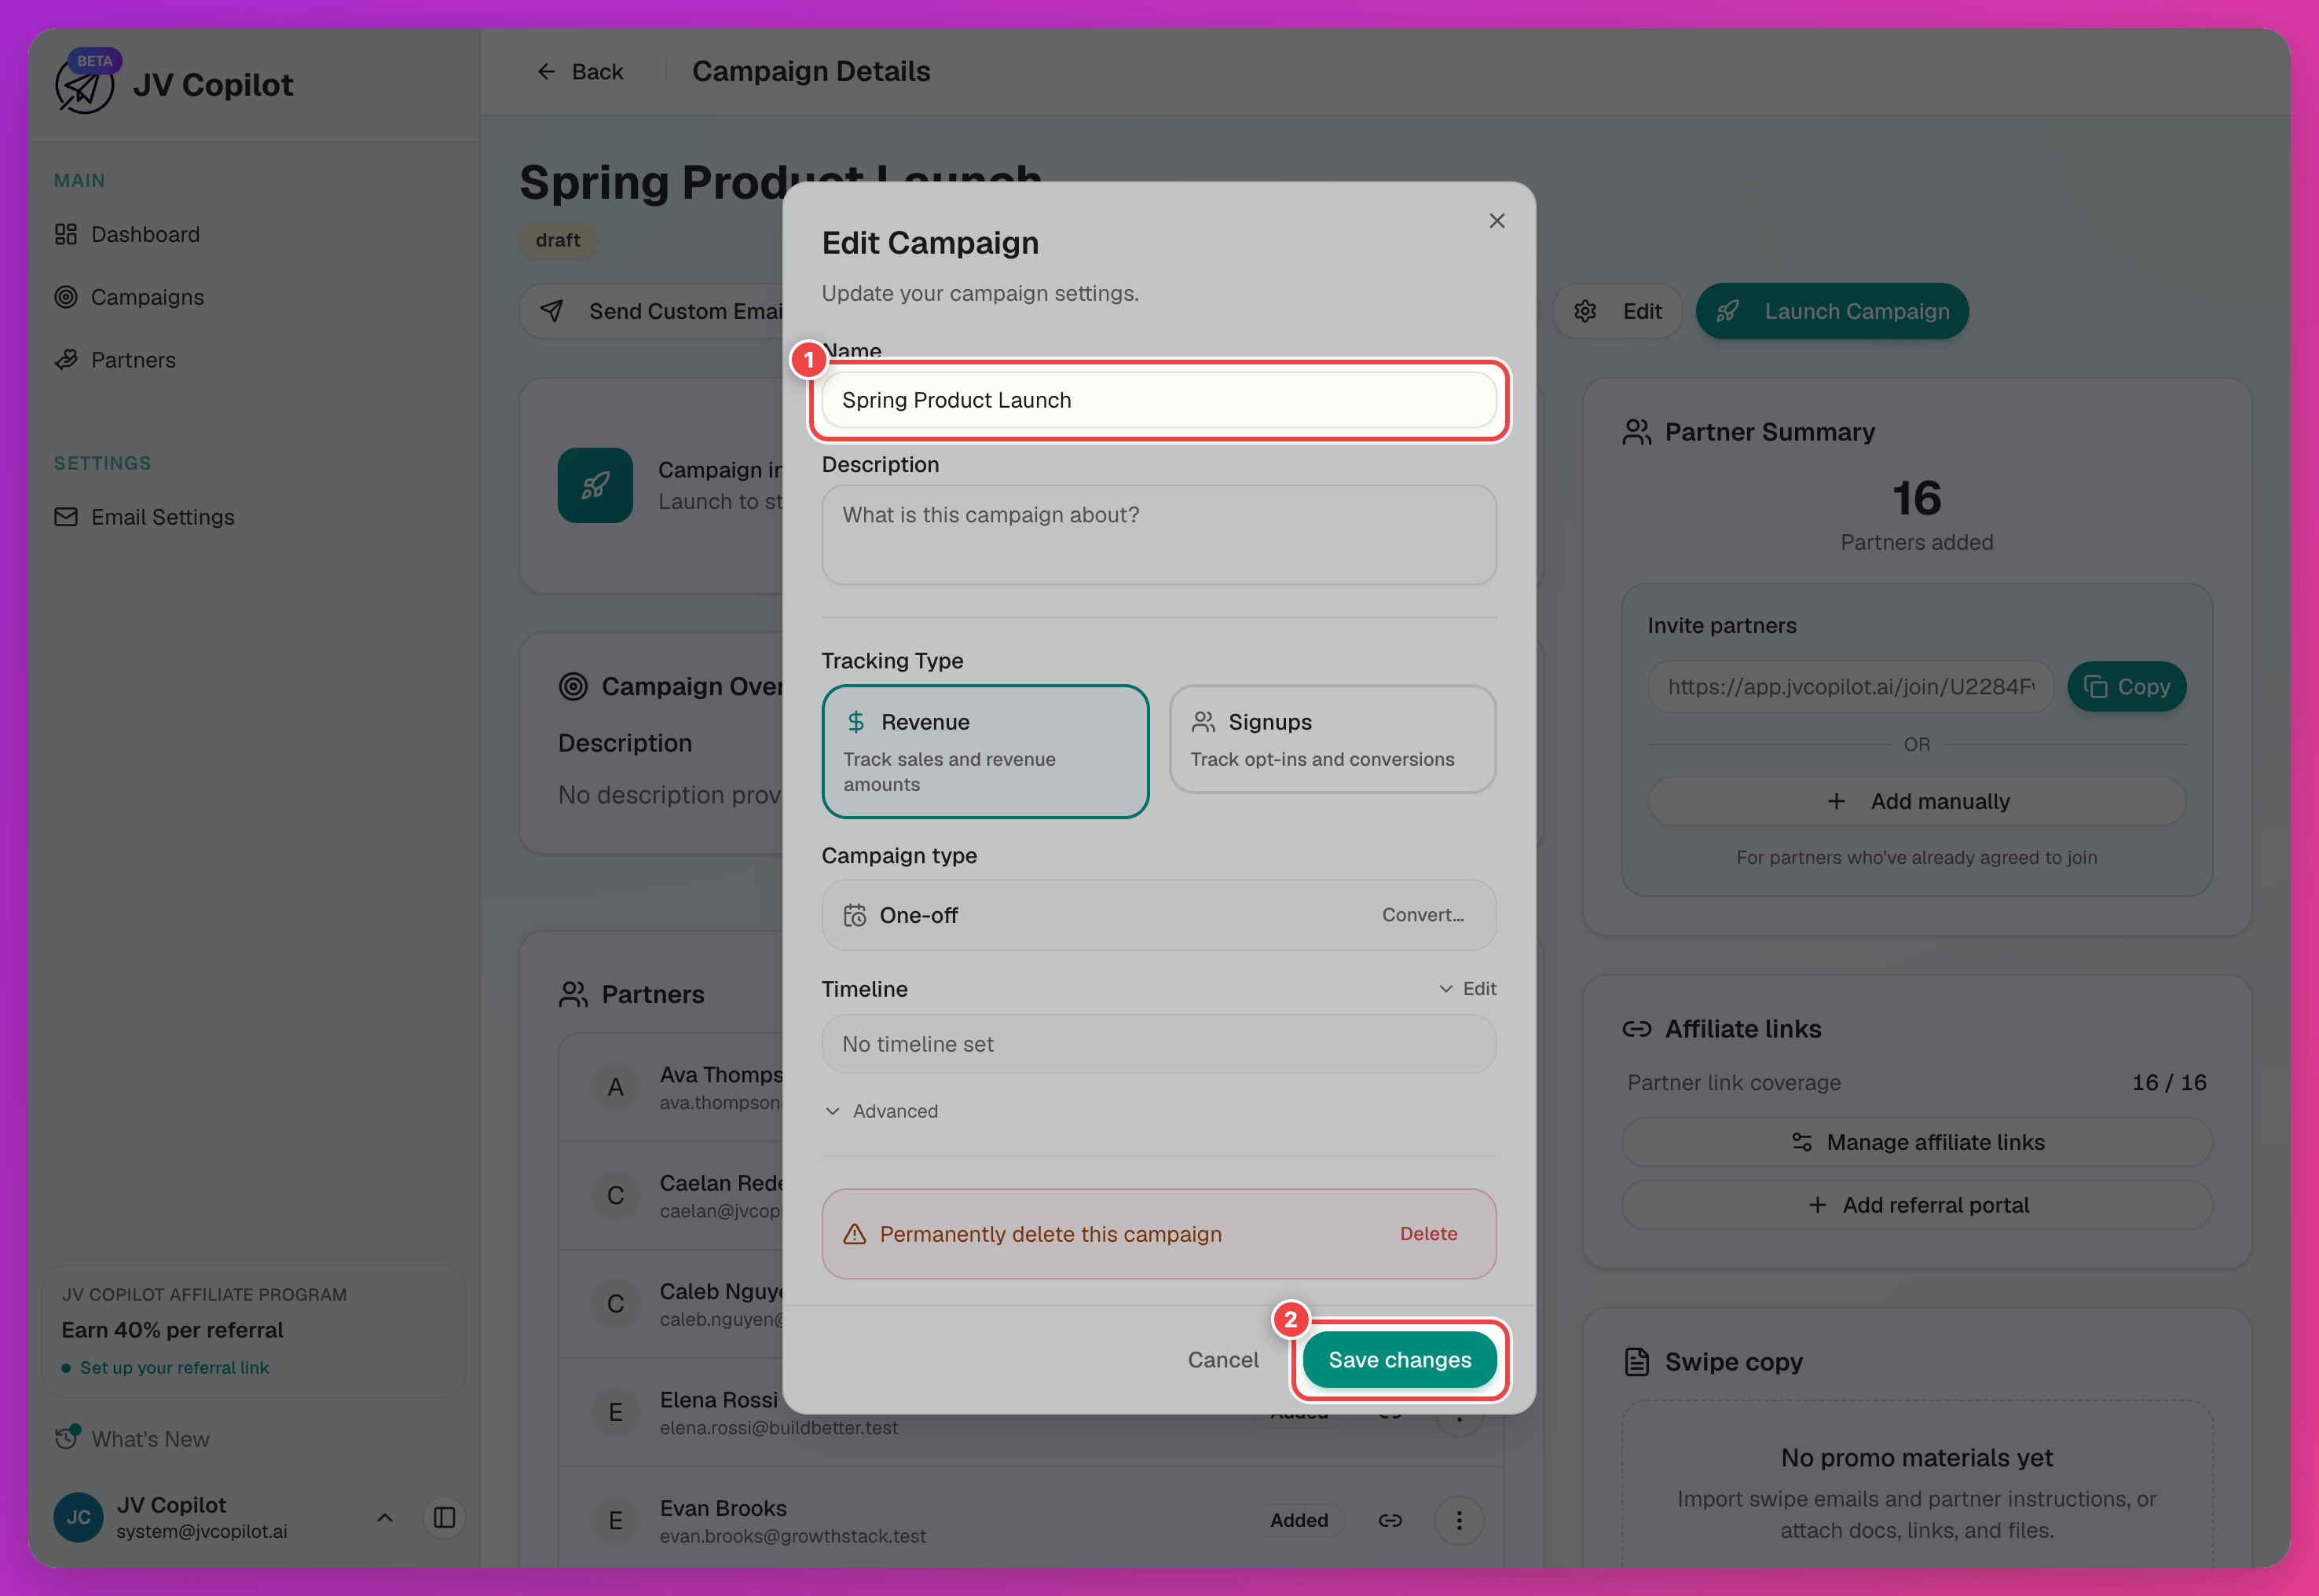Image resolution: width=2319 pixels, height=1596 pixels.
Task: Click the Partner Summary people icon
Action: click(1636, 432)
